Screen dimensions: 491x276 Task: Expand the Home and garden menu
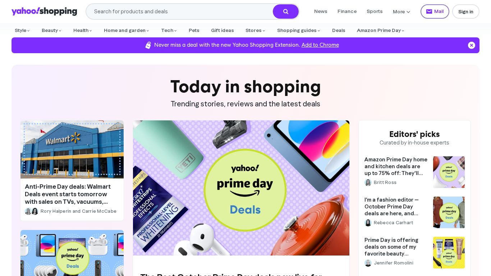tap(127, 31)
